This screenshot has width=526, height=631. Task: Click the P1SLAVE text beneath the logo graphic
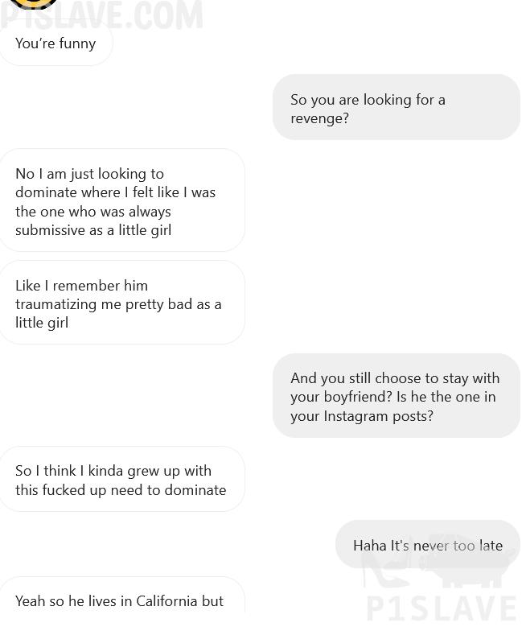(x=442, y=608)
